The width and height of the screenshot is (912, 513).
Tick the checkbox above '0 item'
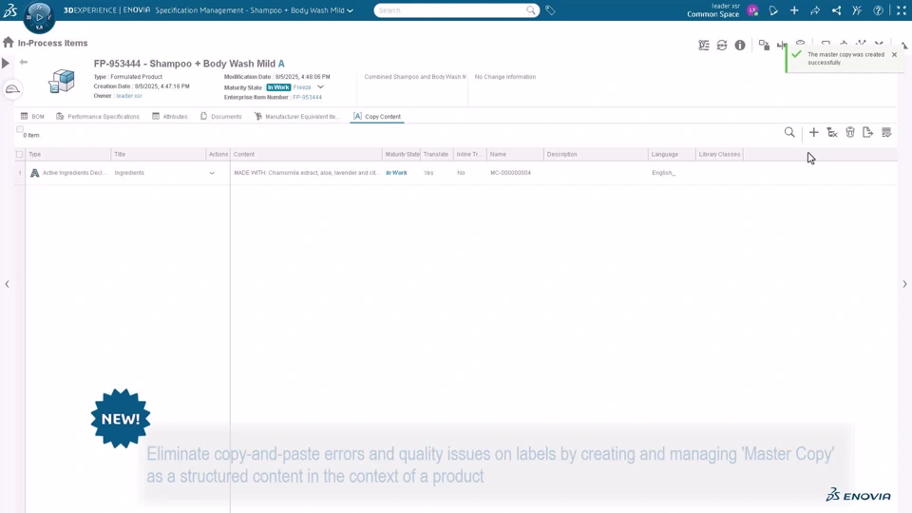click(x=20, y=129)
